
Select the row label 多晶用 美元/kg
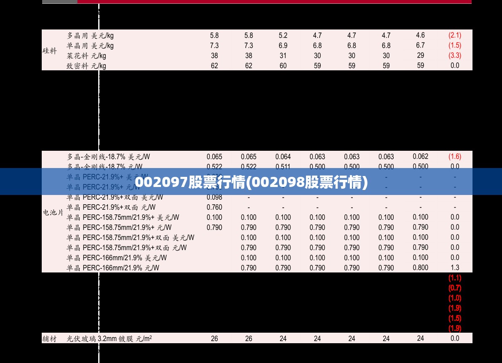90,35
